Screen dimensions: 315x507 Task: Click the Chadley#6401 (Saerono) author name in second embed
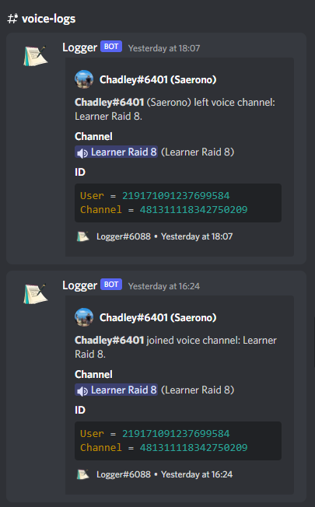pos(158,317)
